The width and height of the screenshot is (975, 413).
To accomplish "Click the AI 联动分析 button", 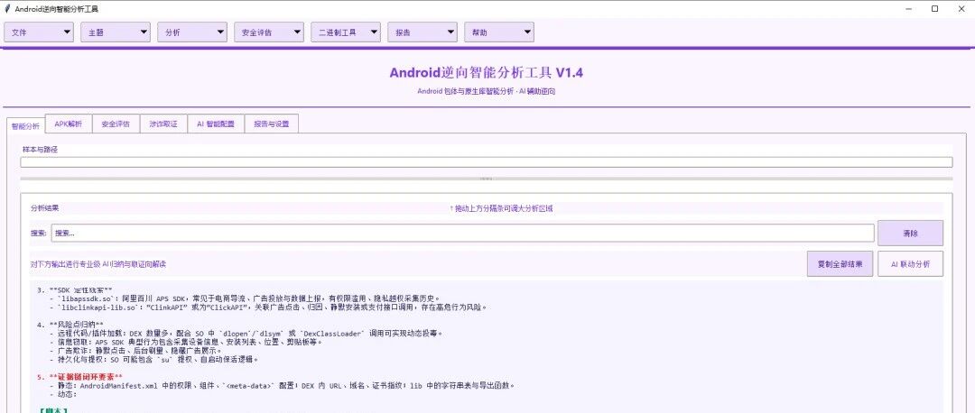I will [x=910, y=264].
